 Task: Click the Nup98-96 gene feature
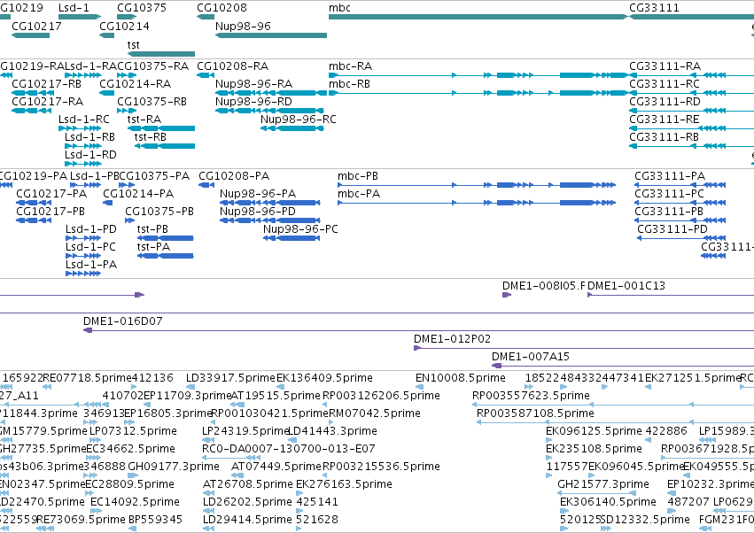(271, 35)
